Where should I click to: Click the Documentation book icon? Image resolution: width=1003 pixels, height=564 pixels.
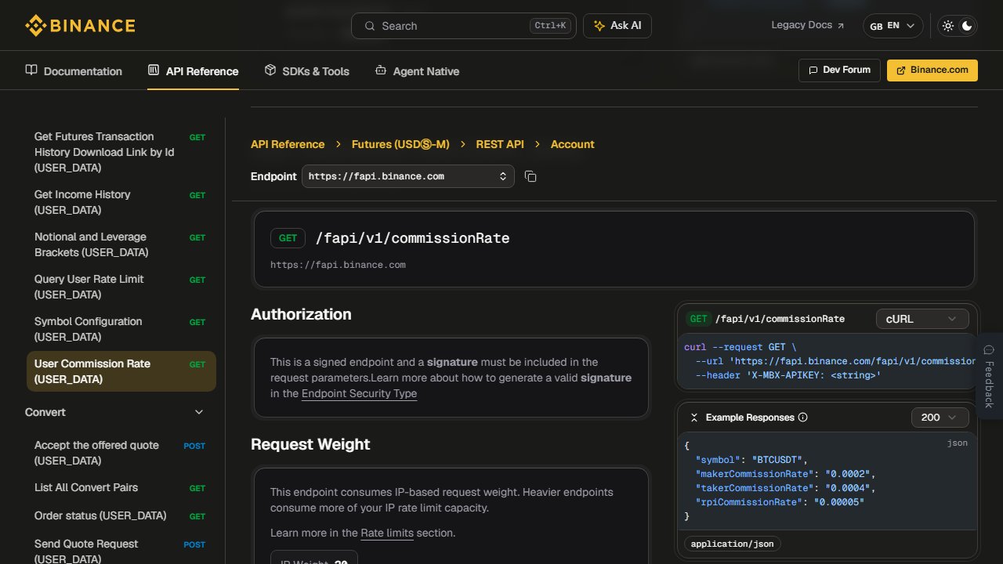pos(31,70)
